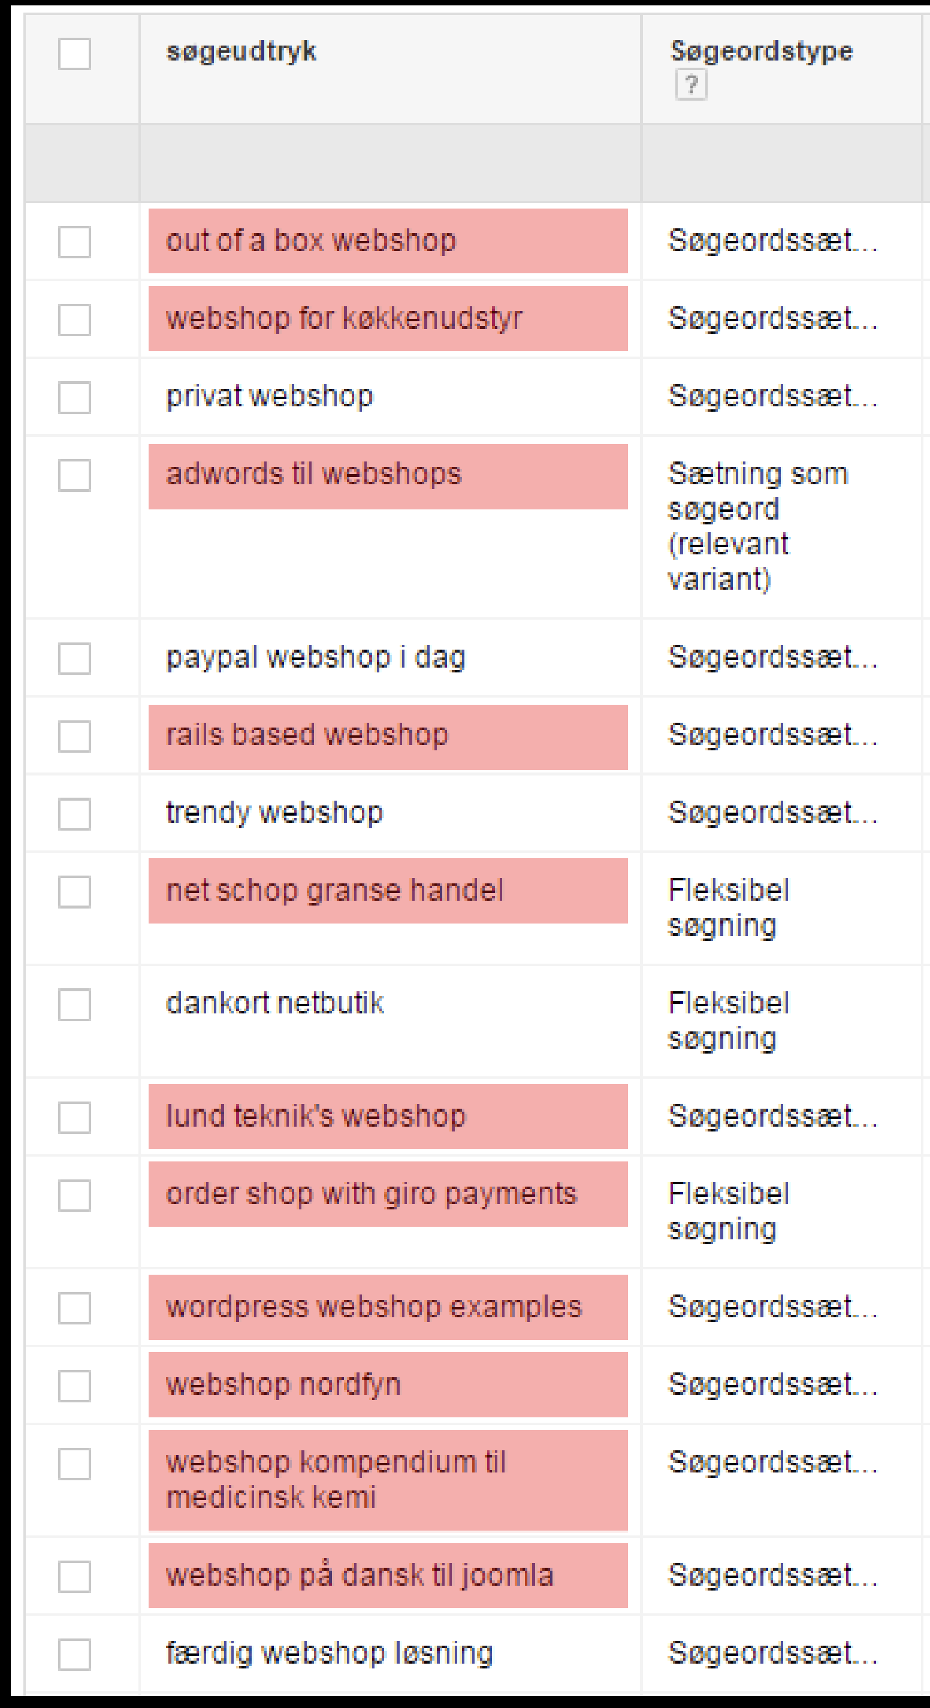Tick the select-all checkbox in header

74,54
